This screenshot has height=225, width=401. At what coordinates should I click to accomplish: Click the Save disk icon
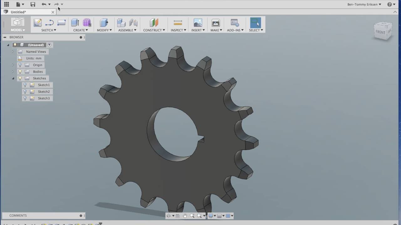point(33,4)
